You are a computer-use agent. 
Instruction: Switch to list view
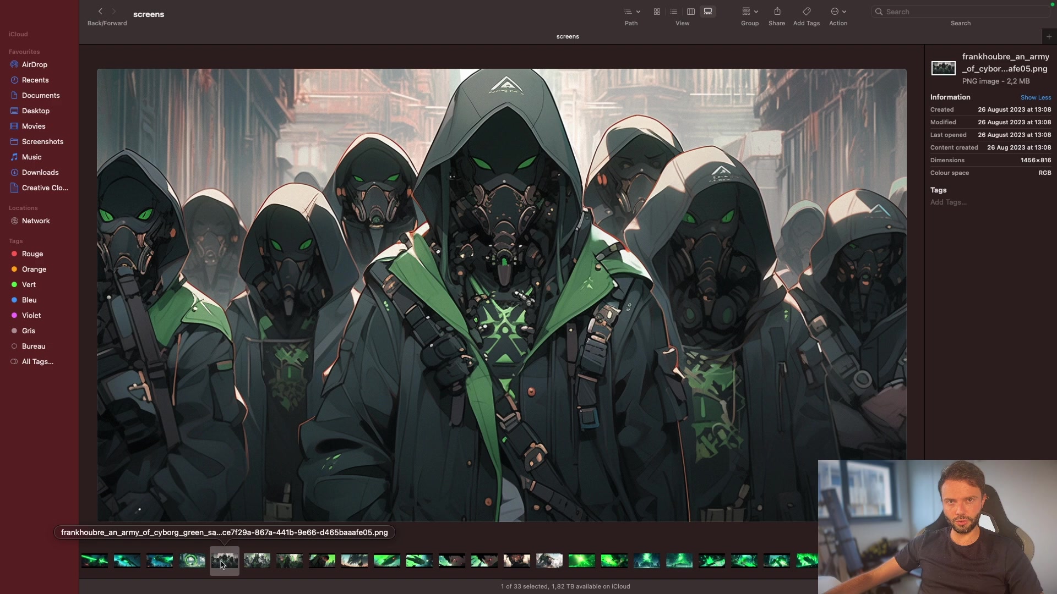674,12
